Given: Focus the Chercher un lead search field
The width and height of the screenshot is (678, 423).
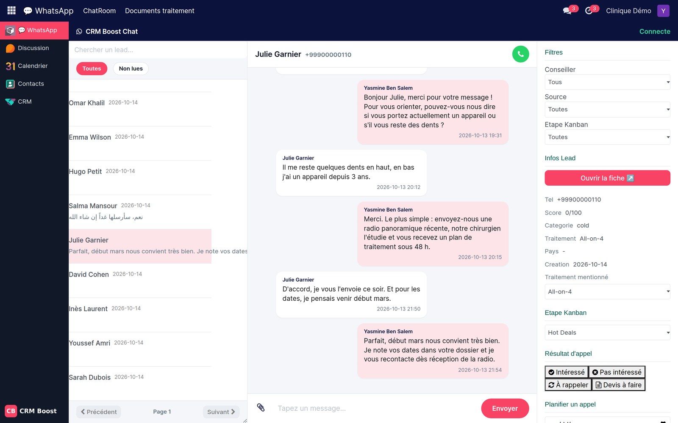Looking at the screenshot, I should tap(158, 50).
